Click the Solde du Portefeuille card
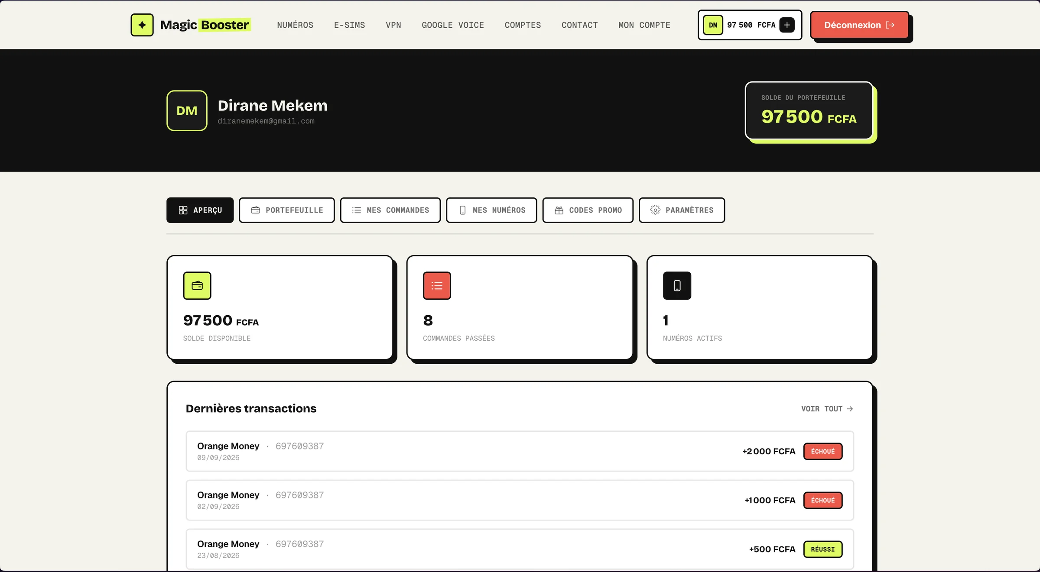This screenshot has height=572, width=1040. (809, 110)
